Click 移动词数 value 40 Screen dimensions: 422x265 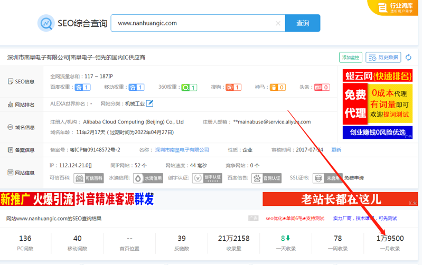77,239
